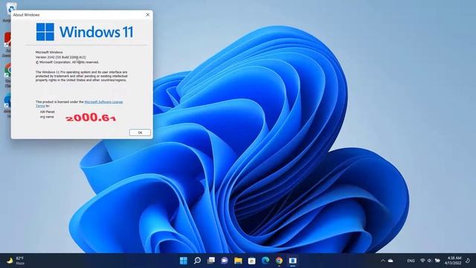476x268 pixels.
Task: Open the Wi-Fi network tray icon
Action: 422,261
